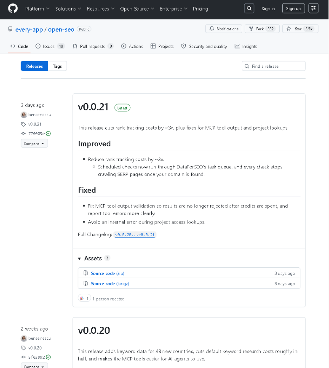This screenshot has width=329, height=368.
Task: Open the 5f03992 commit link
Action: tap(36, 357)
